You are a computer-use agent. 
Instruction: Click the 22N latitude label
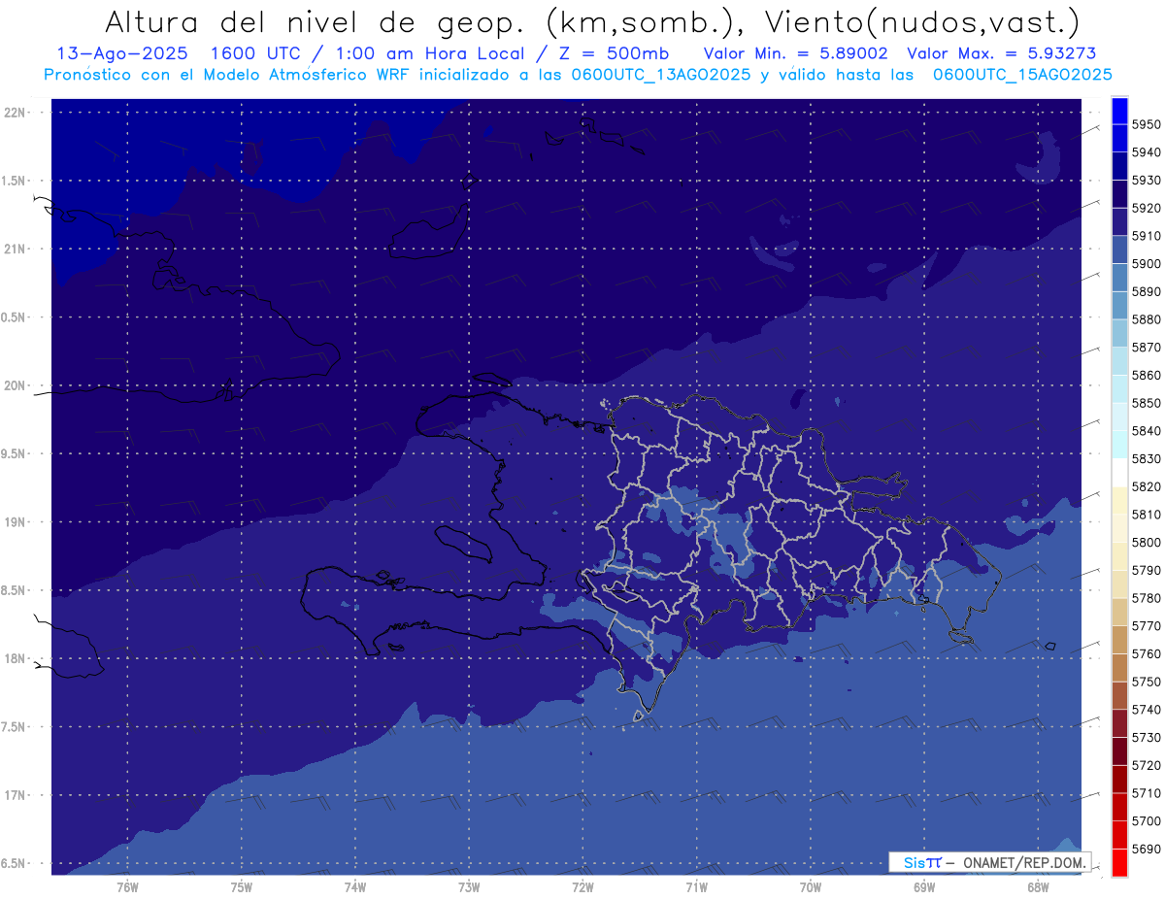[x=15, y=113]
